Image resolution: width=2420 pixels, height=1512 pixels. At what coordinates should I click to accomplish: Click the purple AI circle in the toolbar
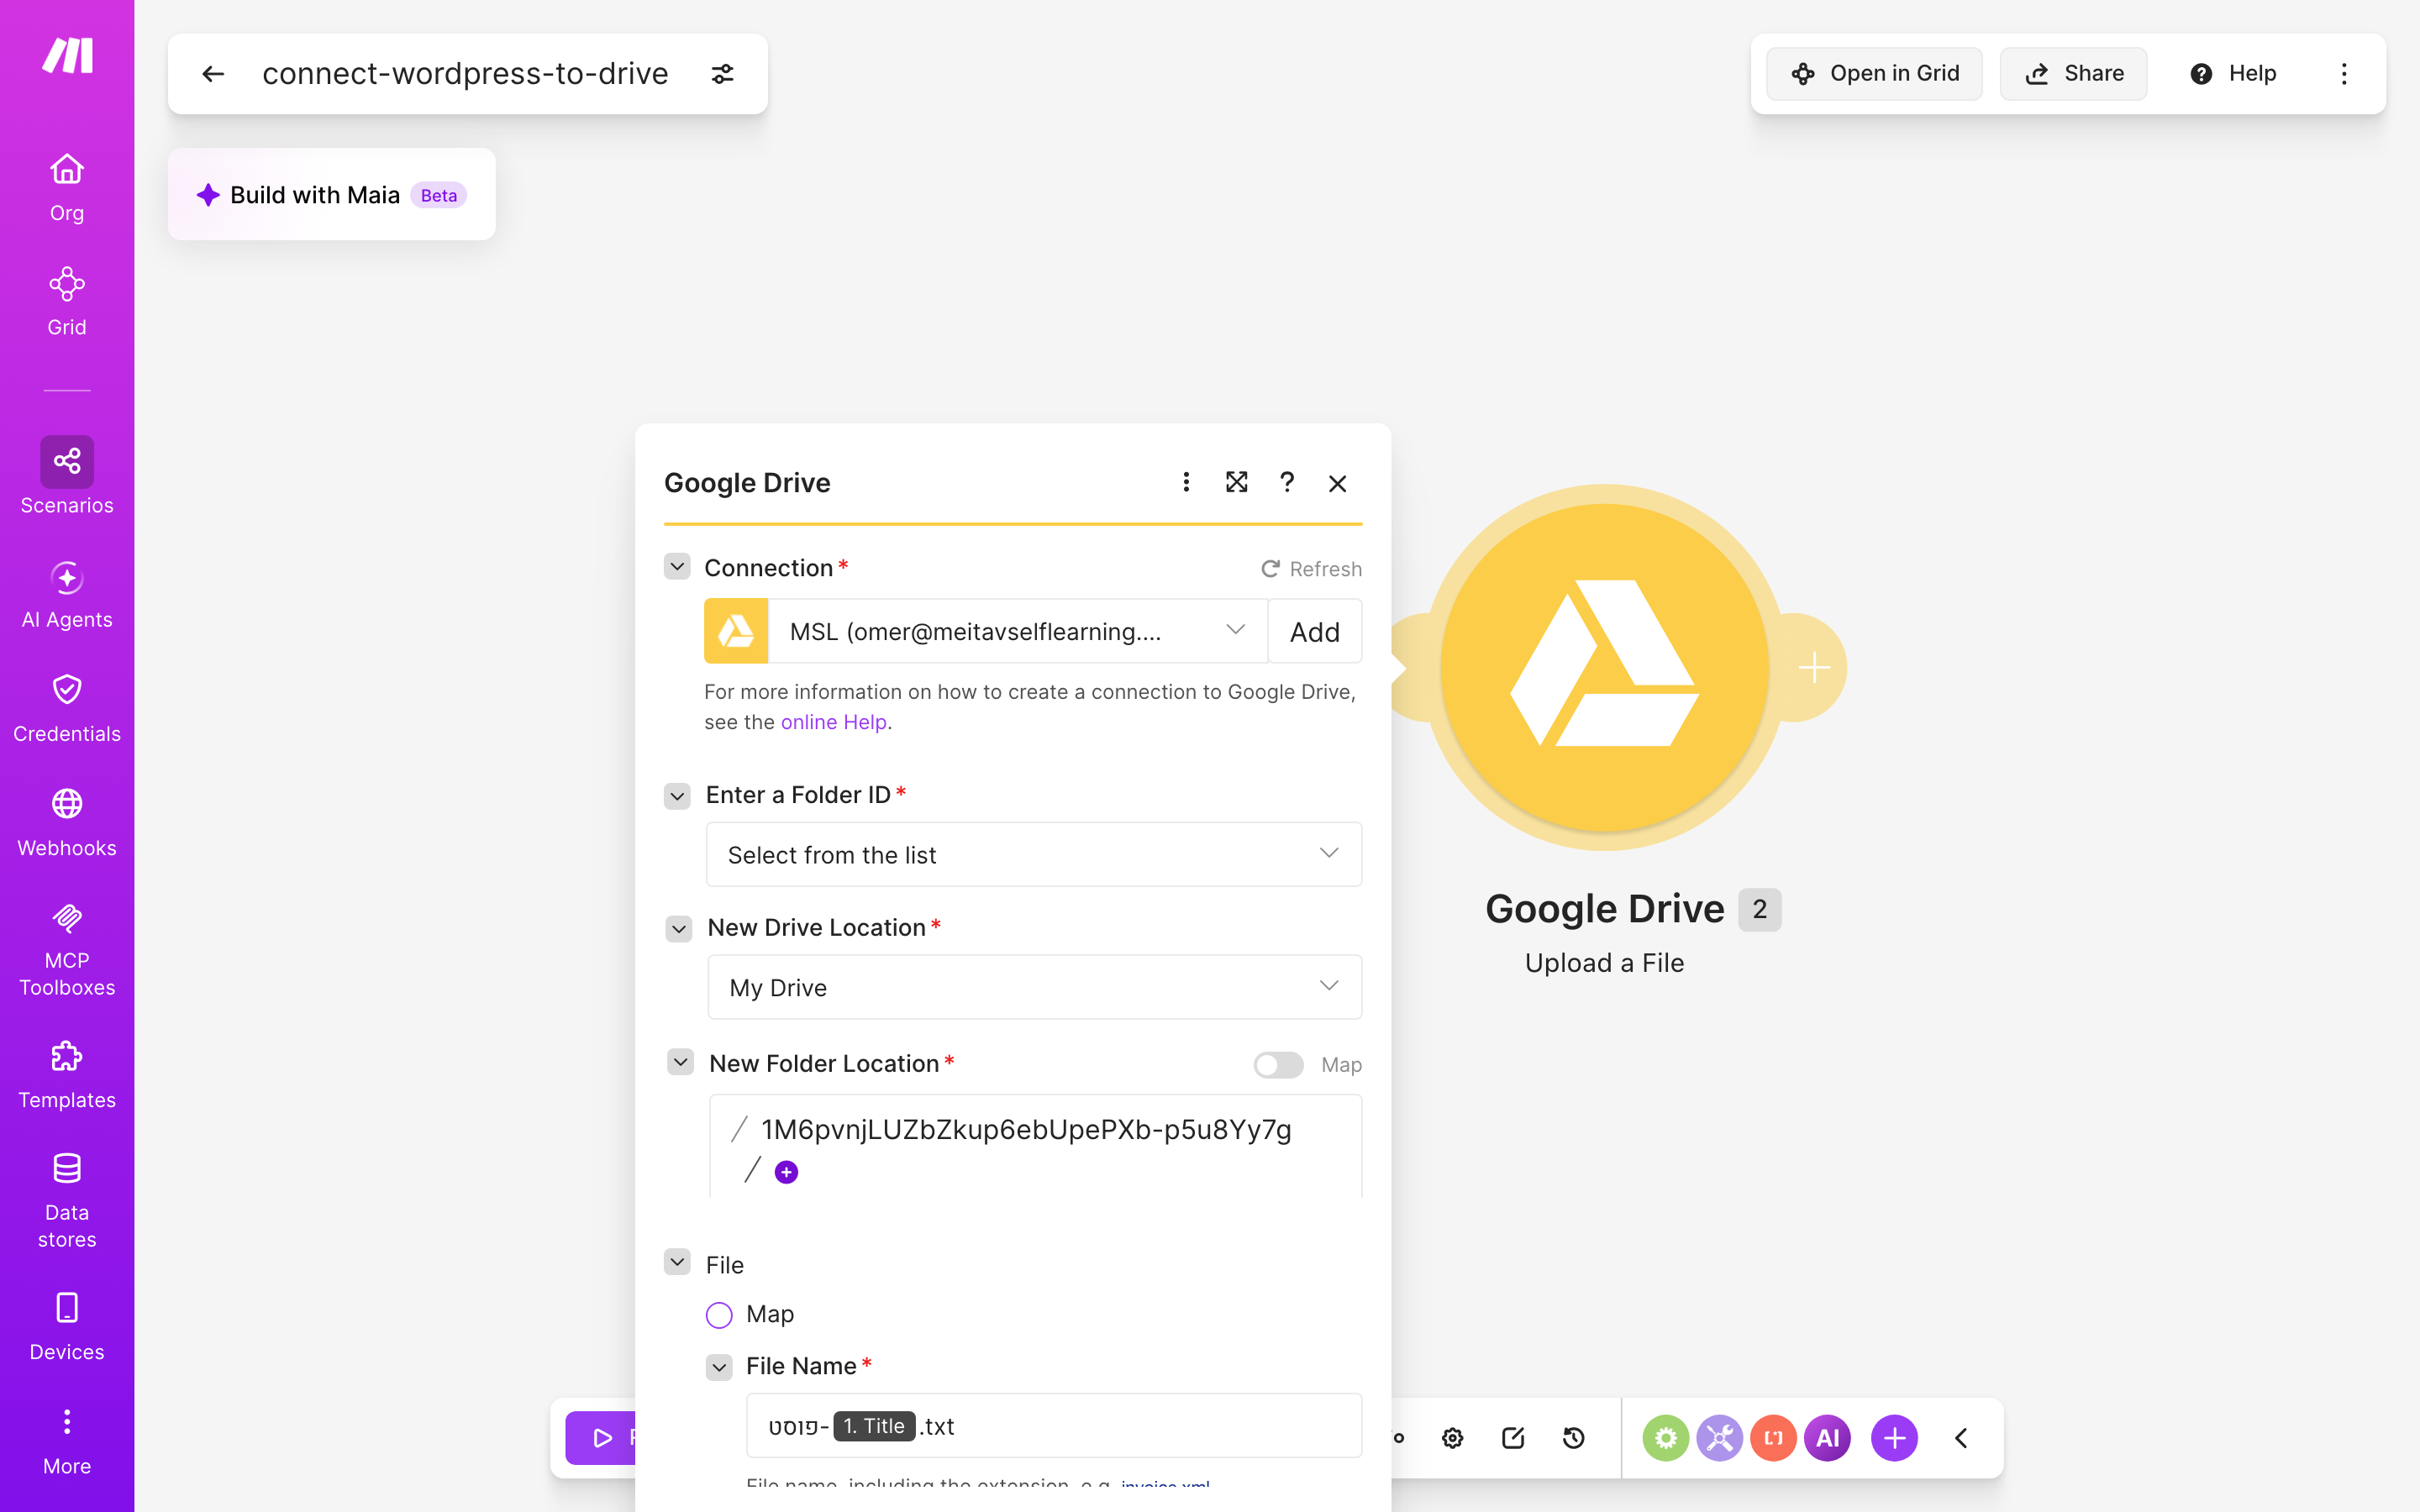pos(1828,1438)
